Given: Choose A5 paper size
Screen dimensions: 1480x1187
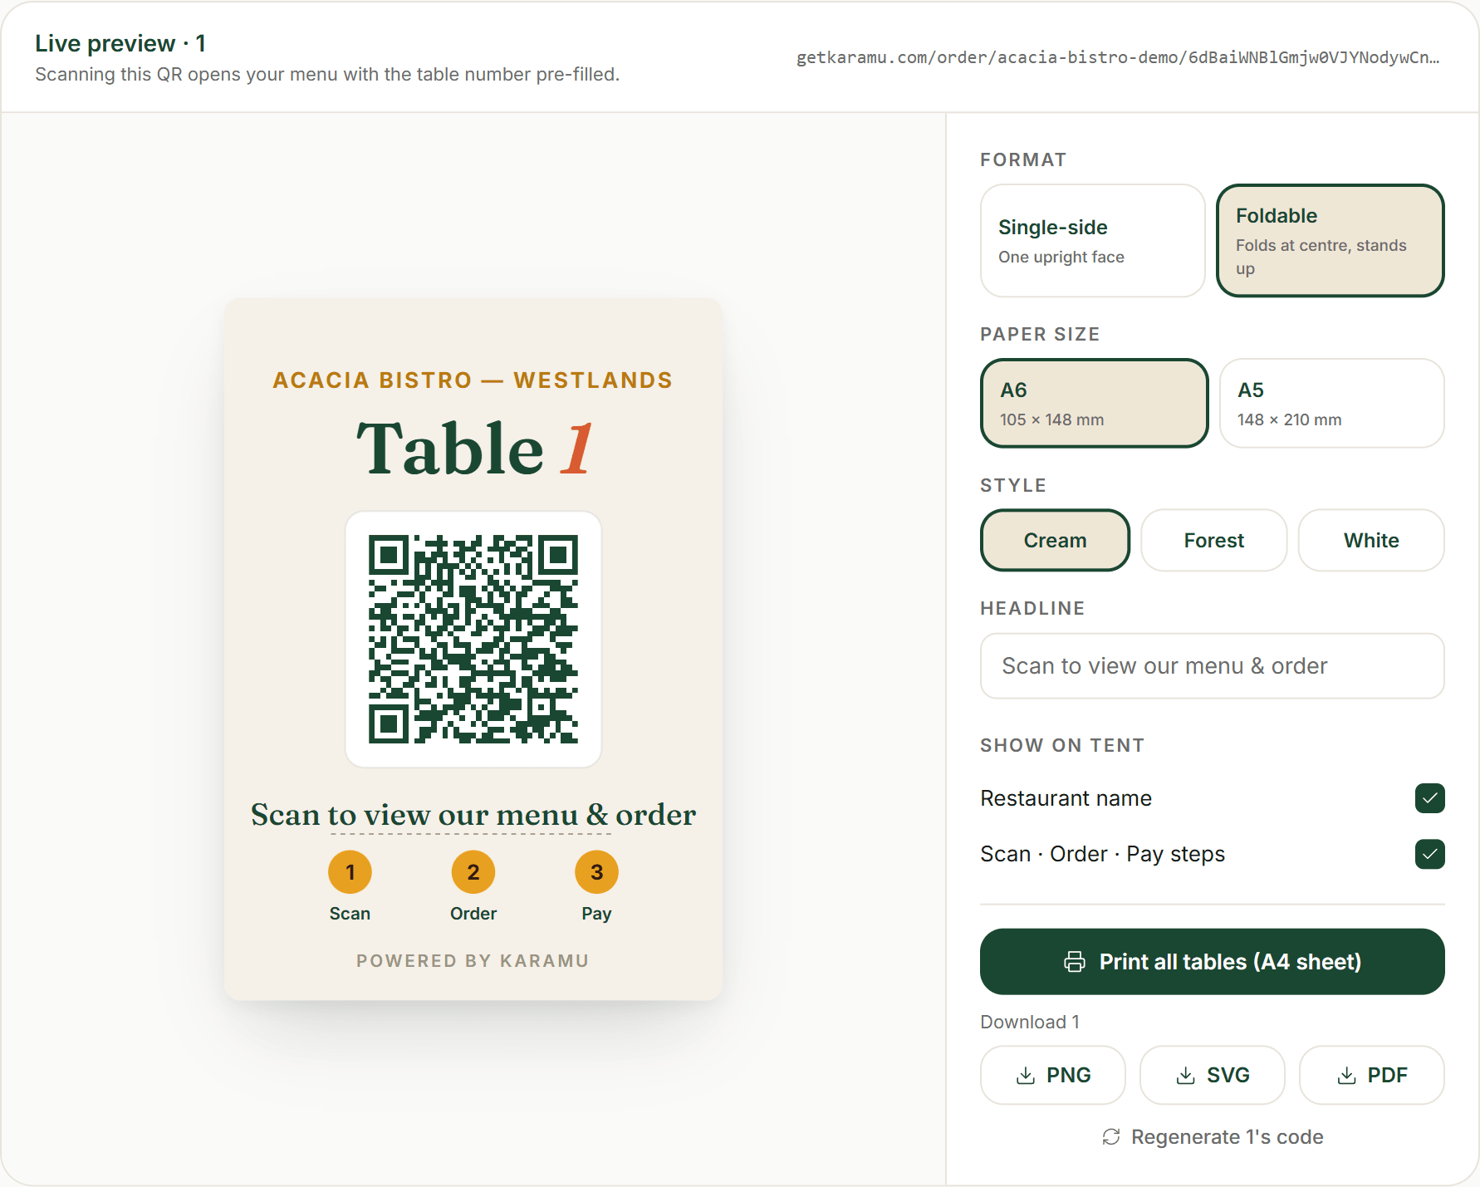Looking at the screenshot, I should point(1331,404).
